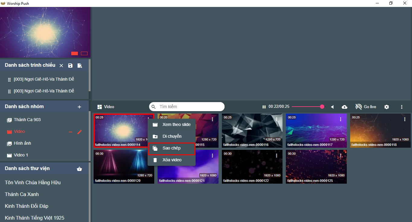Screen dimensions: 412x222
Task: Click the live preview image at top left
Action: [x=45, y=32]
